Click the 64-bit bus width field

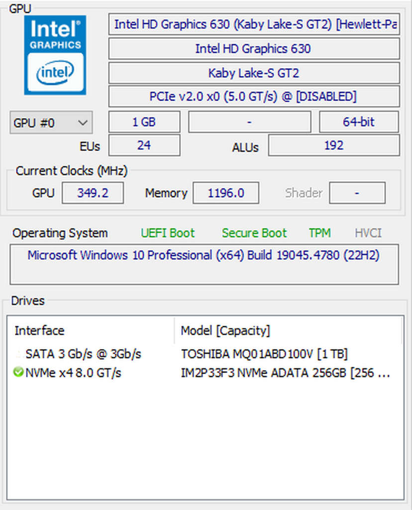[359, 122]
